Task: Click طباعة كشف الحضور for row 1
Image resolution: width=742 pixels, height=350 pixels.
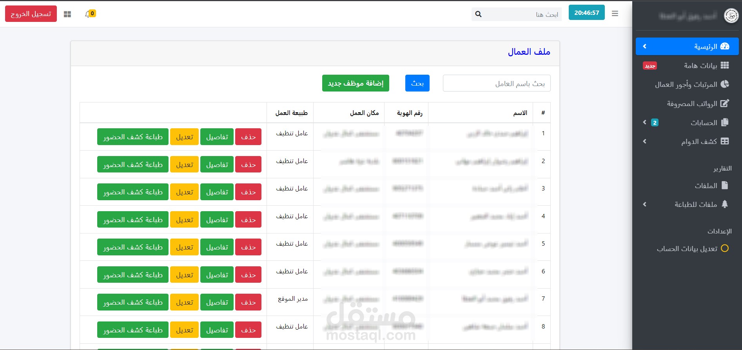Action: click(133, 137)
